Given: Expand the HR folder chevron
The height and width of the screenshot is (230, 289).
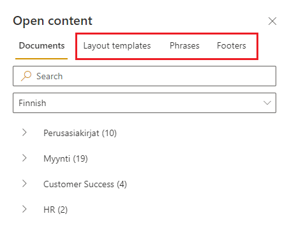Looking at the screenshot, I should coord(24,209).
